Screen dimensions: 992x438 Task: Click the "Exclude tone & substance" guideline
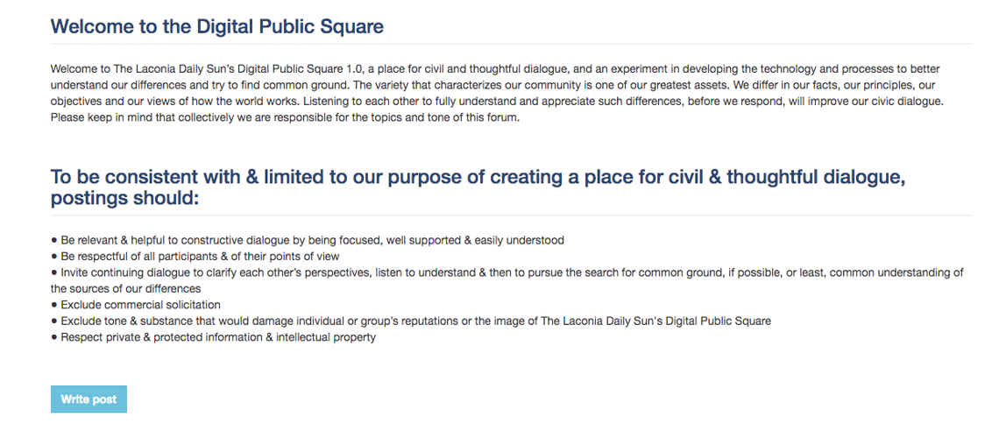tap(415, 321)
